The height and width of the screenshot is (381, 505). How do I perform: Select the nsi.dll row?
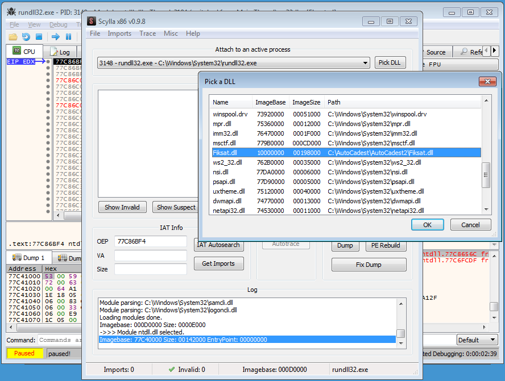coord(346,172)
